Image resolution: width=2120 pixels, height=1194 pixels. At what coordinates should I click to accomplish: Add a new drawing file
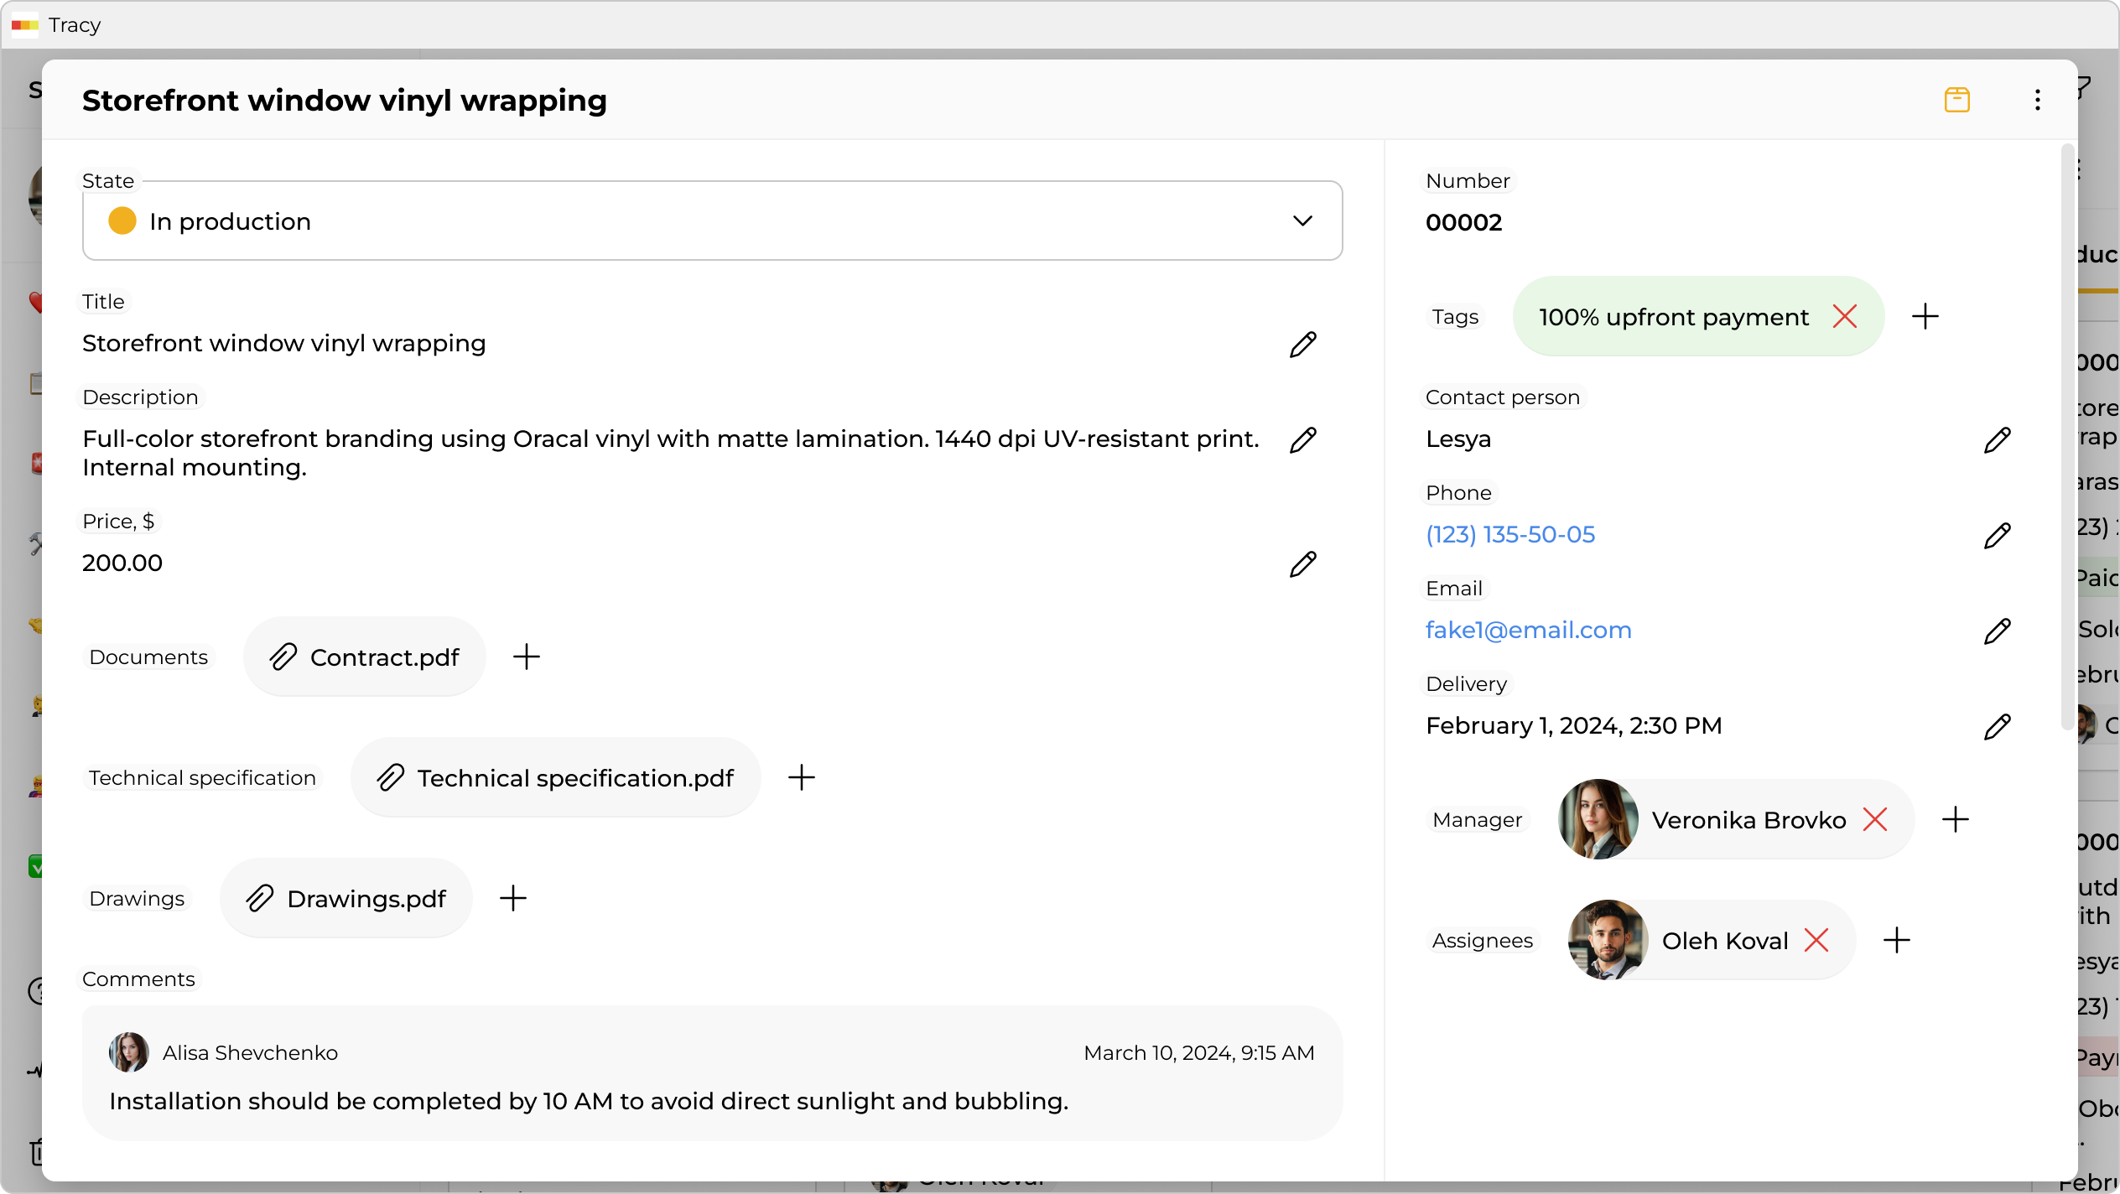pos(513,897)
